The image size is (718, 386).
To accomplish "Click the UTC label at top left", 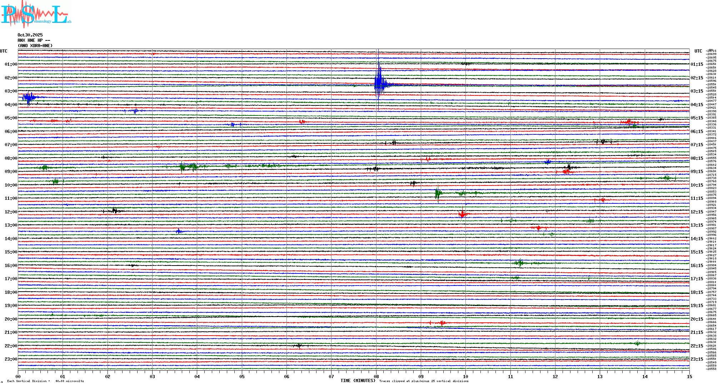I will click(4, 51).
